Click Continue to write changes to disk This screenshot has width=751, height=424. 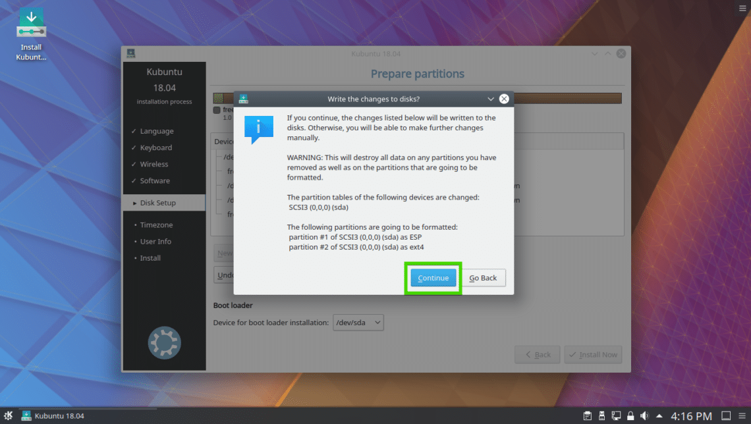pyautogui.click(x=433, y=278)
